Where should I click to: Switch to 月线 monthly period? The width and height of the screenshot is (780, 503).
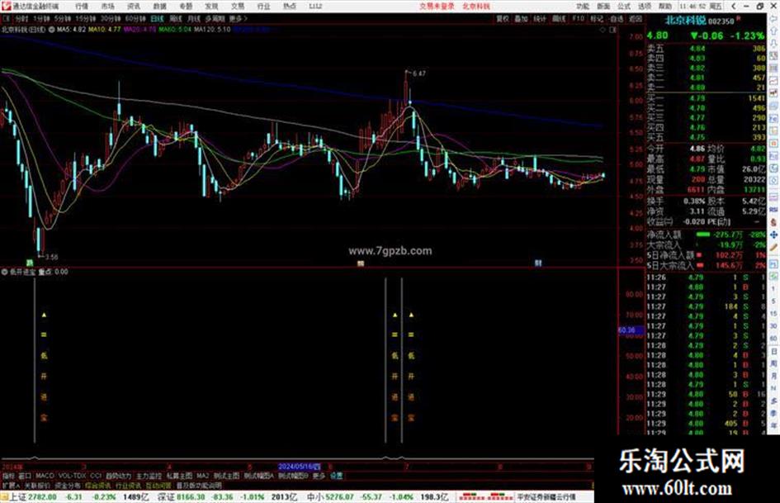(193, 19)
